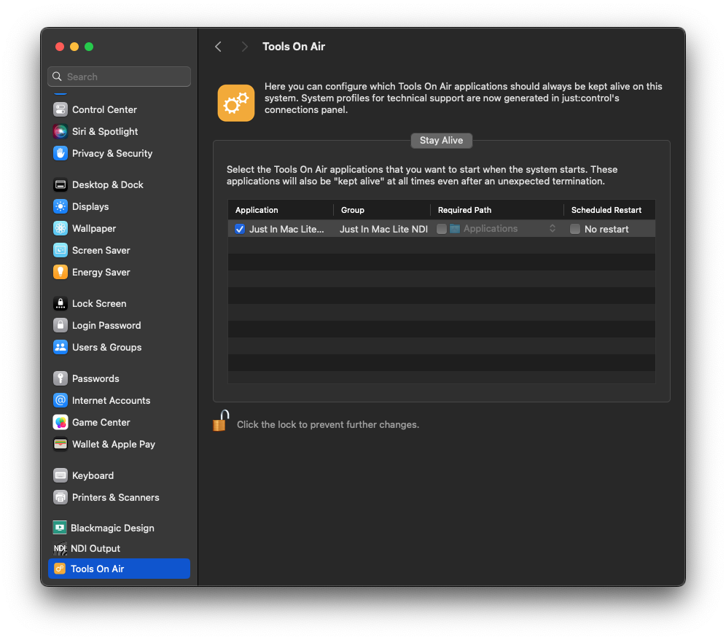Click the large orange gears icon
Viewport: 726px width, 640px height.
pos(236,103)
